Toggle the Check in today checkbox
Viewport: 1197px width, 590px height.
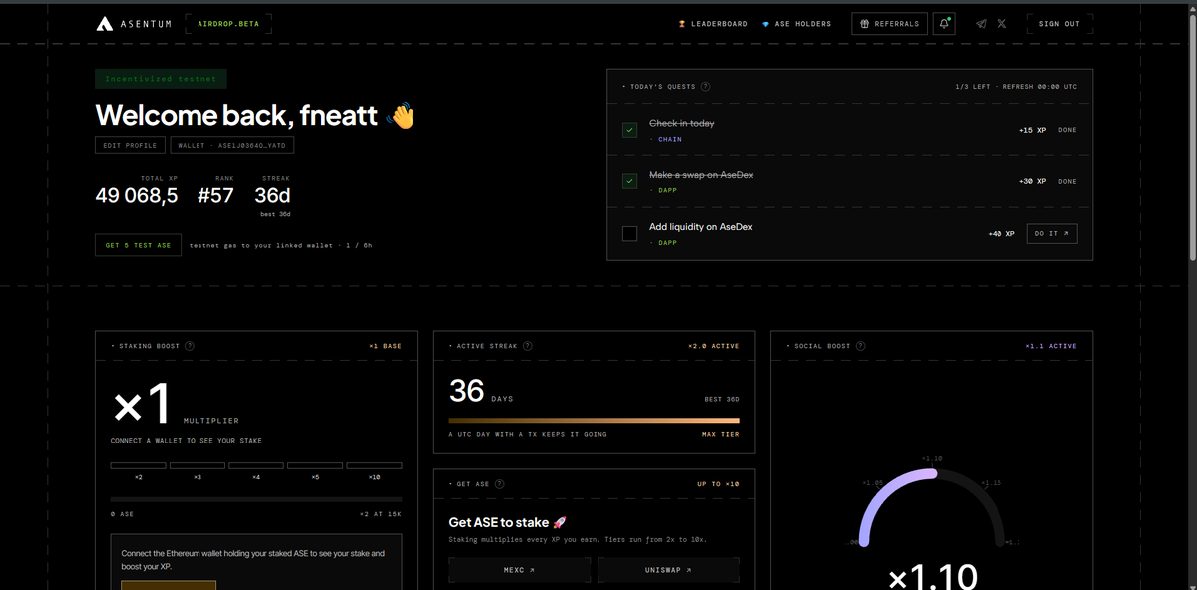pos(629,130)
